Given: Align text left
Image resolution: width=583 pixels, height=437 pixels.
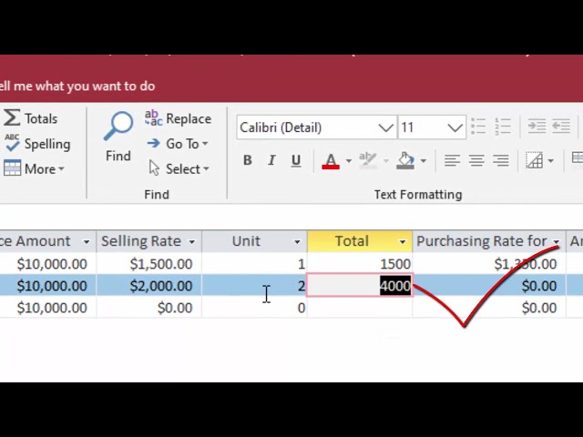Looking at the screenshot, I should pyautogui.click(x=452, y=160).
